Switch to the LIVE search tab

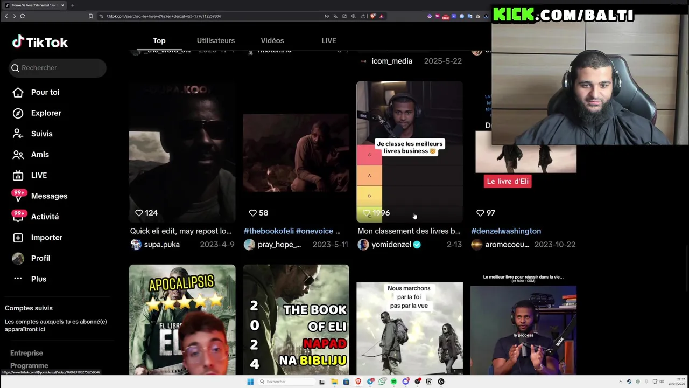[x=329, y=40]
